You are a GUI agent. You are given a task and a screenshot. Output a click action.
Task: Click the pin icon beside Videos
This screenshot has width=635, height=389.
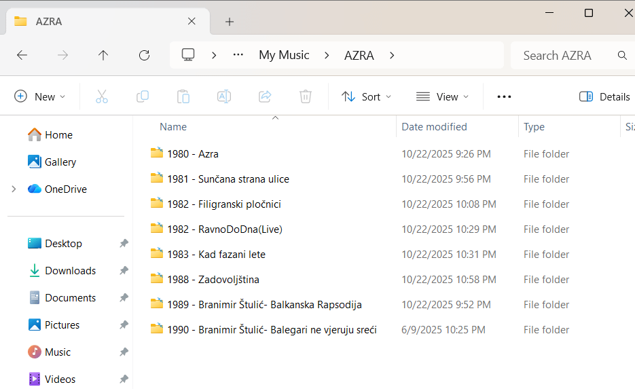(x=124, y=379)
